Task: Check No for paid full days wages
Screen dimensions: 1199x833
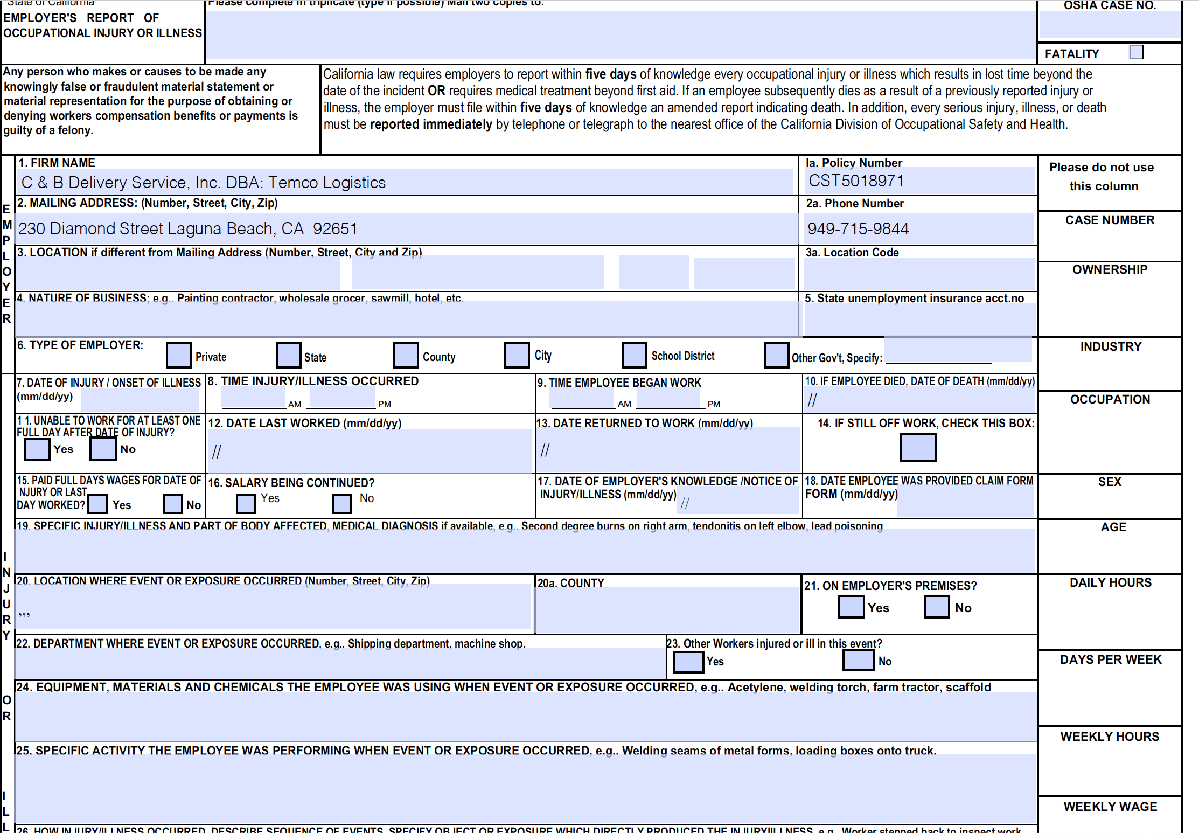Action: pyautogui.click(x=173, y=504)
